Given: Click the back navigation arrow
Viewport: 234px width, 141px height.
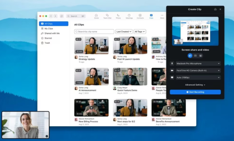Looking at the screenshot, I should [x=51, y=16].
